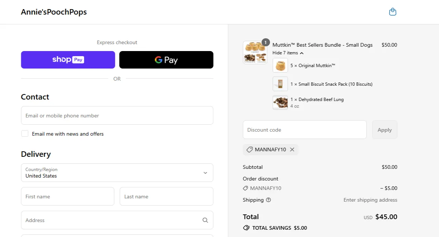
Task: Open the shopping bag cart icon
Action: [393, 12]
